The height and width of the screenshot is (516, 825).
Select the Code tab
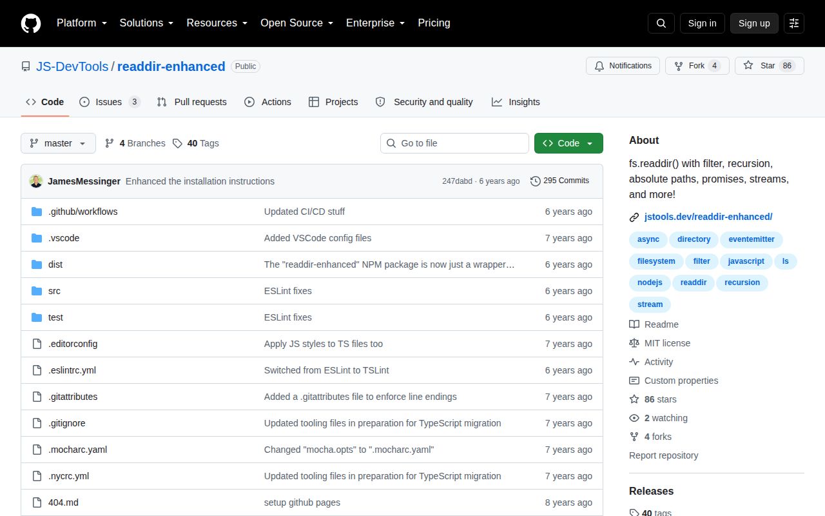click(45, 102)
